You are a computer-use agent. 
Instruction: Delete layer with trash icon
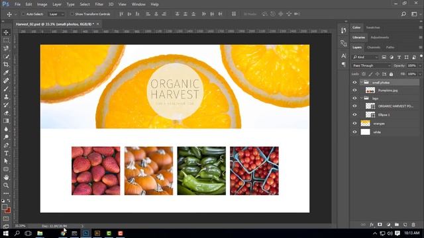413,225
